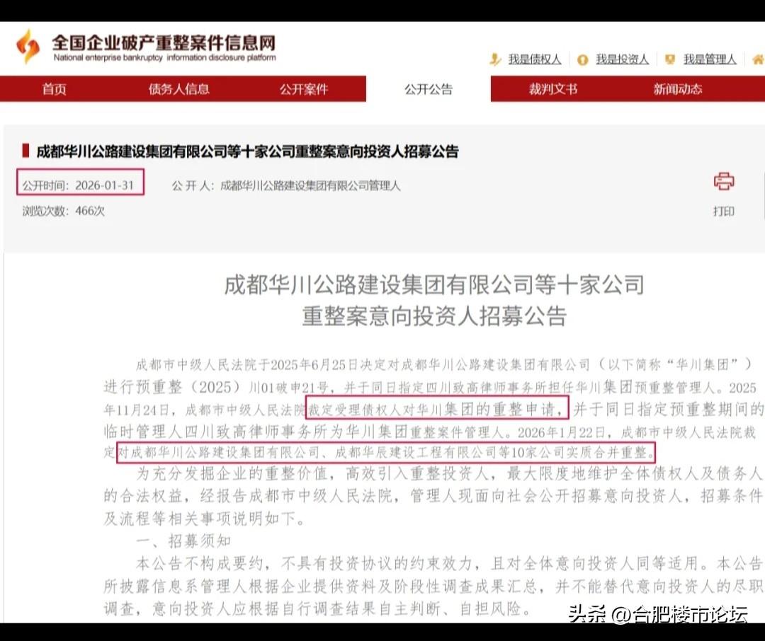This screenshot has height=641, width=765.
Task: Click the section heading 一、招募须知
Action: [x=183, y=541]
